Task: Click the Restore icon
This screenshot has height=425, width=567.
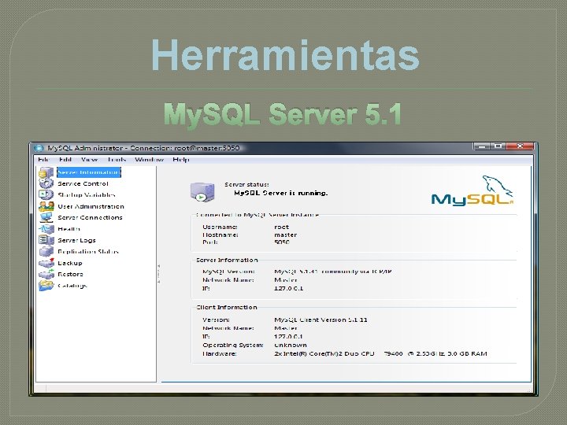Action: (x=46, y=274)
